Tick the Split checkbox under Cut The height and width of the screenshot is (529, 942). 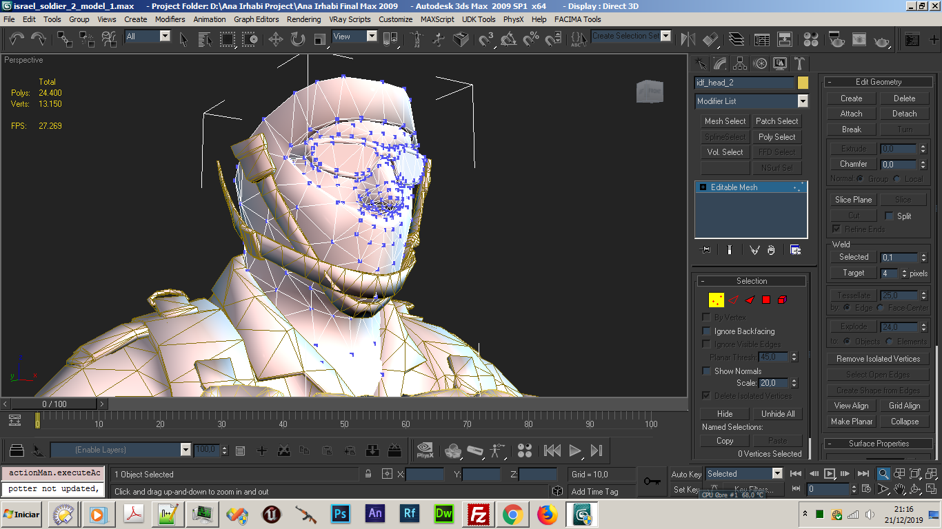(x=889, y=216)
